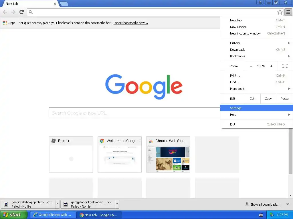Image resolution: width=293 pixels, height=219 pixels.
Task: Click the system tray icon beside clock
Action: point(272,215)
